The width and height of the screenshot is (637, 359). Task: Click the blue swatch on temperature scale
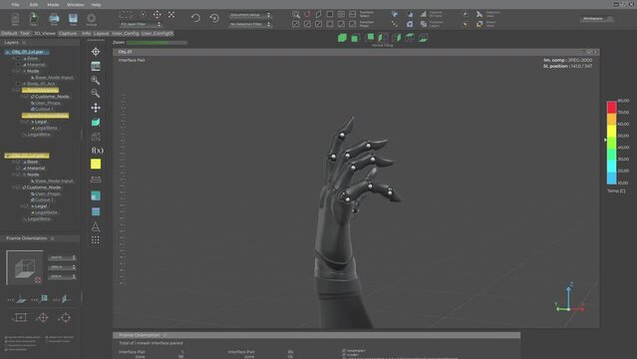click(611, 179)
